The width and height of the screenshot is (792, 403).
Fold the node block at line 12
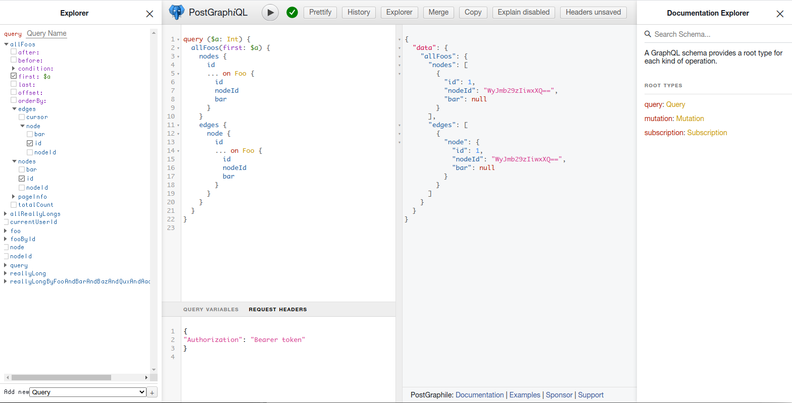pyautogui.click(x=178, y=134)
